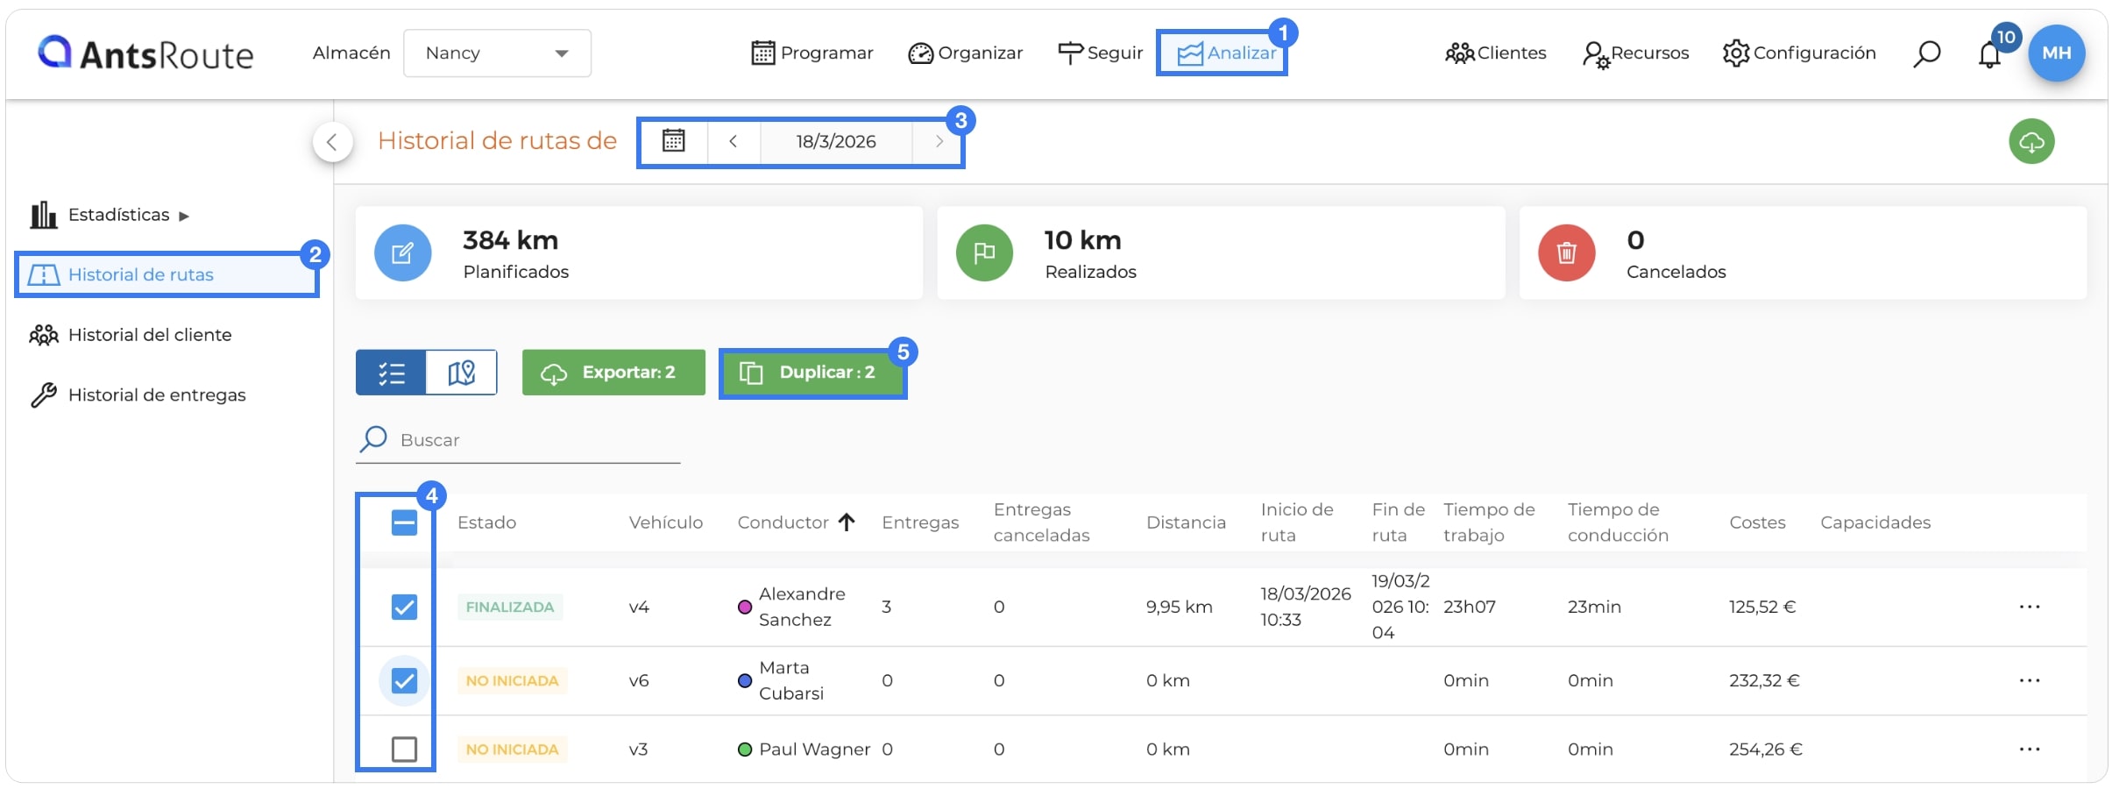
Task: Click the Capacidades column header
Action: click(1875, 522)
